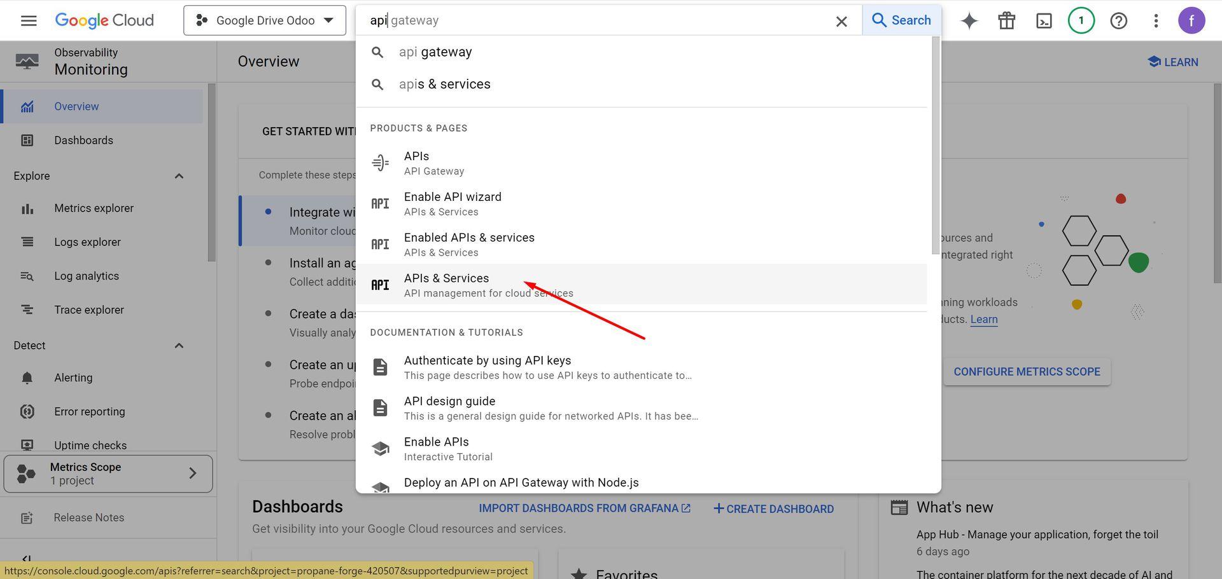Click CONFIGURE METRICS SCOPE button
This screenshot has width=1222, height=579.
[x=1027, y=372]
